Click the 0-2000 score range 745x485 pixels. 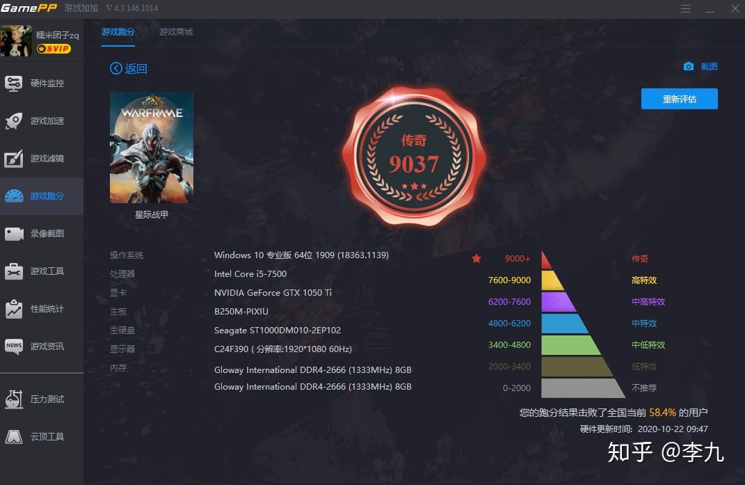[x=516, y=388]
